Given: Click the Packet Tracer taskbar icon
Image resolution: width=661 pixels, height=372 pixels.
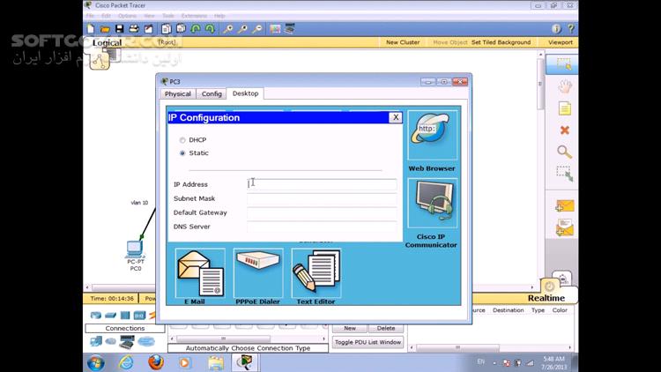Looking at the screenshot, I should (245, 362).
